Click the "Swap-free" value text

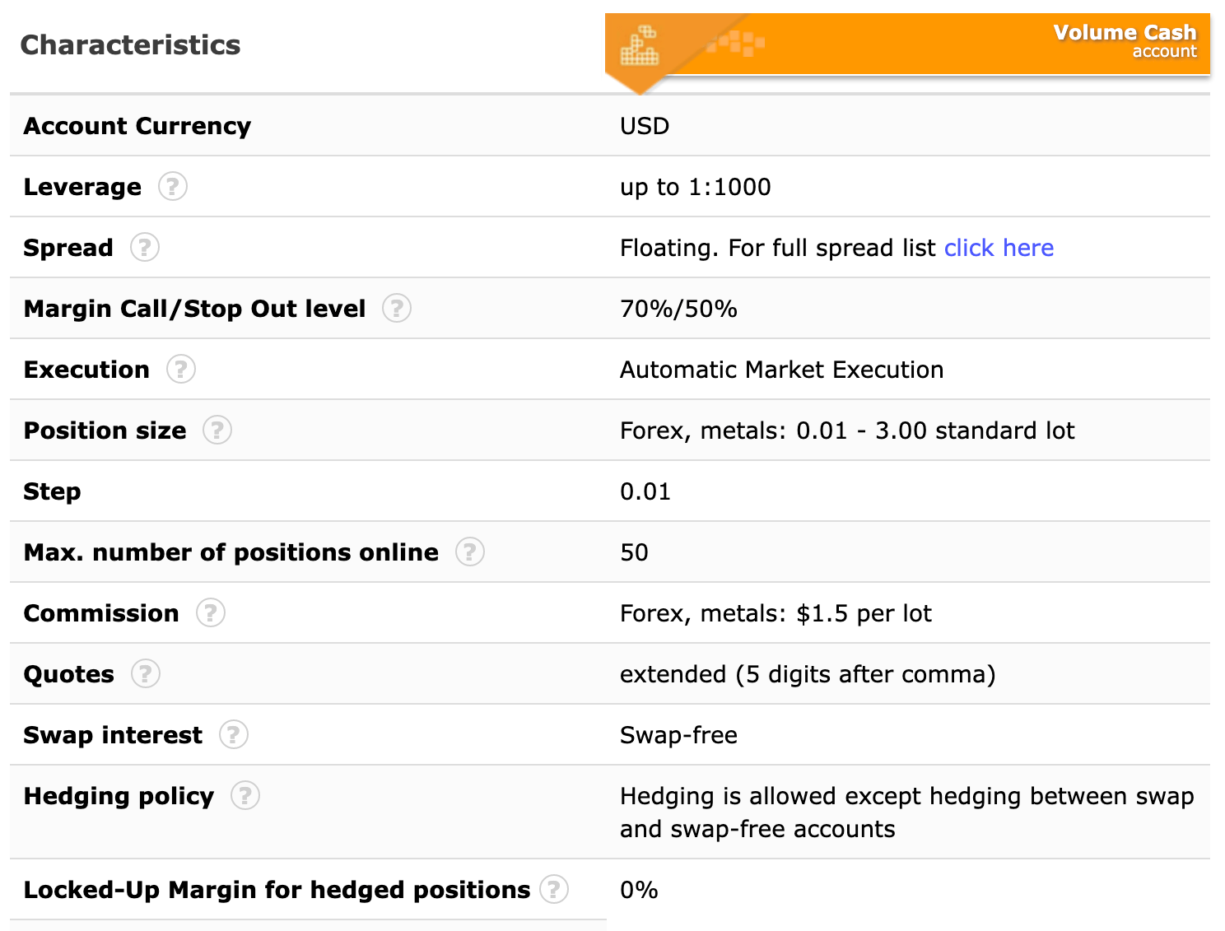coord(678,735)
